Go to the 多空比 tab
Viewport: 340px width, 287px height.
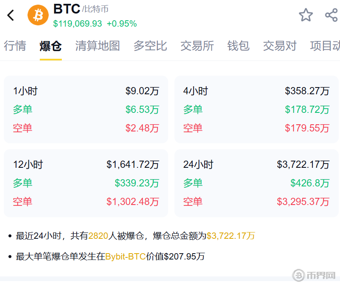pyautogui.click(x=150, y=46)
